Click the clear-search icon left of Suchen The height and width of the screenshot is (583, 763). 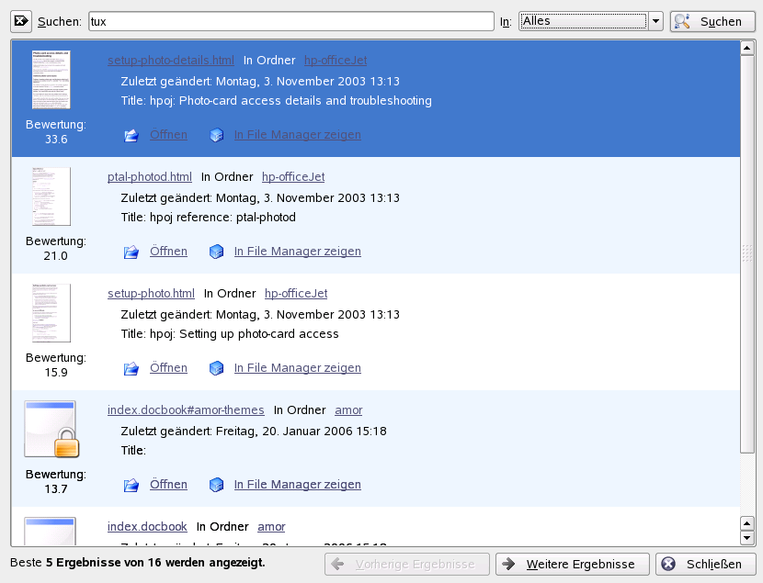click(21, 22)
